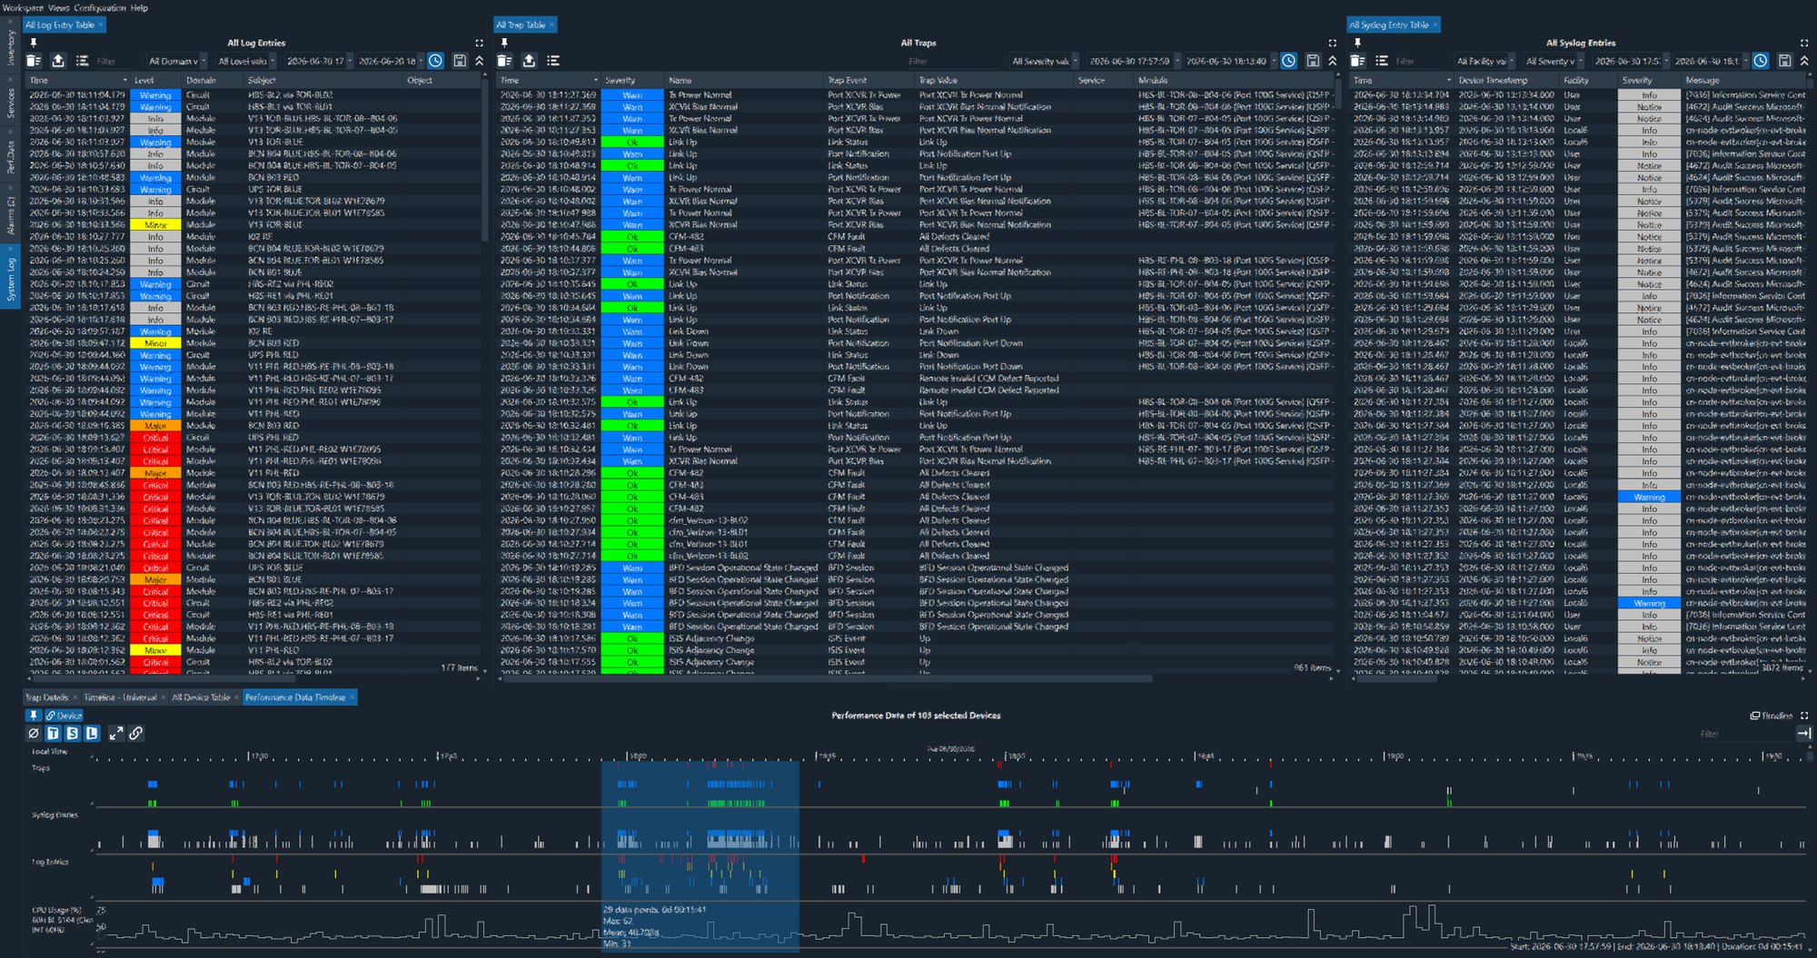Collapse All Syslog Entries filter bar with double chevron
Image resolution: width=1817 pixels, height=958 pixels.
(x=1804, y=61)
